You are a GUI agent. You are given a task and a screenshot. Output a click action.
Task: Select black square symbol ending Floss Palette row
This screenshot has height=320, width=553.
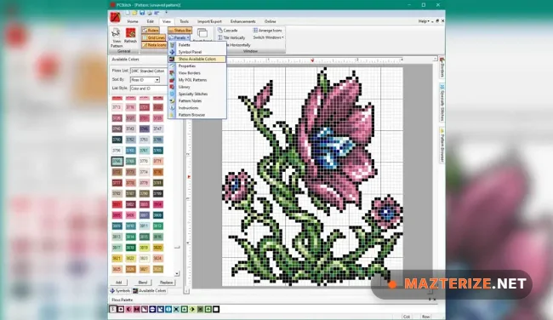[x=216, y=309]
